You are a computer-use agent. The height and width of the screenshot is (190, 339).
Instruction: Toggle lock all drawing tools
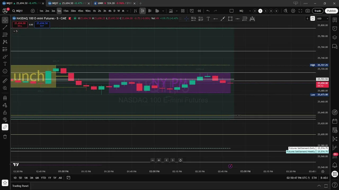click(5, 113)
